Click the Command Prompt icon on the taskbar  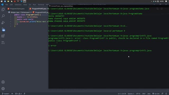point(25,1)
